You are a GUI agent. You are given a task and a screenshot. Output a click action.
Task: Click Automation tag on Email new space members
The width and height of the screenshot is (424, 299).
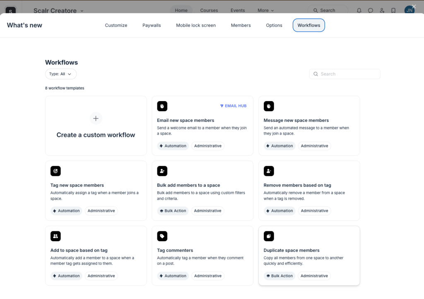173,146
